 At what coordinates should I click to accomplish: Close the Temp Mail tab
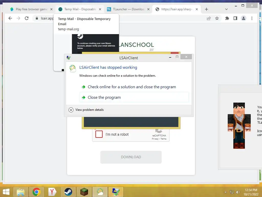click(100, 9)
